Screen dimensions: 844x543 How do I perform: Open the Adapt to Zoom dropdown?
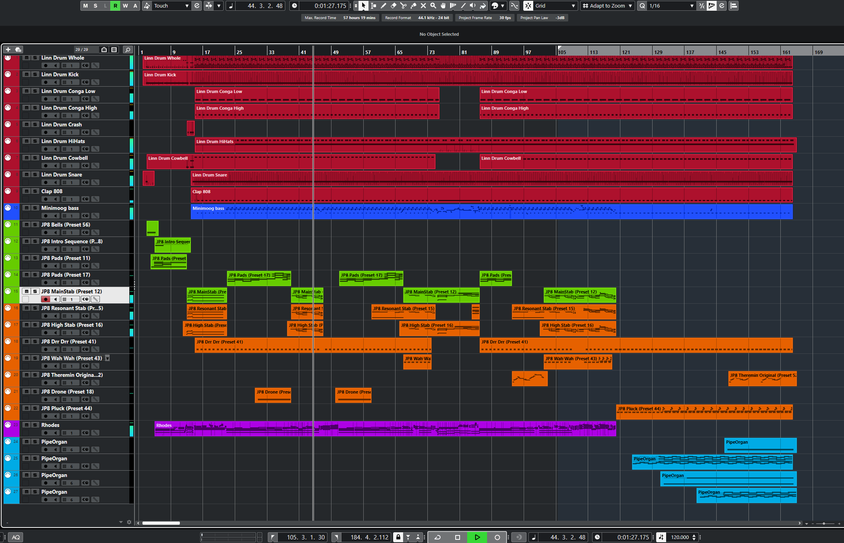(x=607, y=6)
